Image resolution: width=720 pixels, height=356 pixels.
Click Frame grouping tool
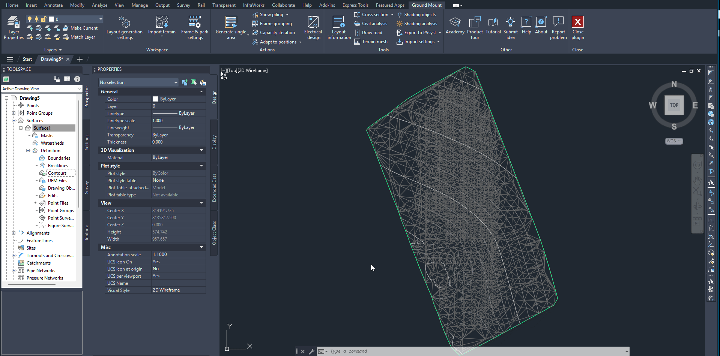(272, 24)
